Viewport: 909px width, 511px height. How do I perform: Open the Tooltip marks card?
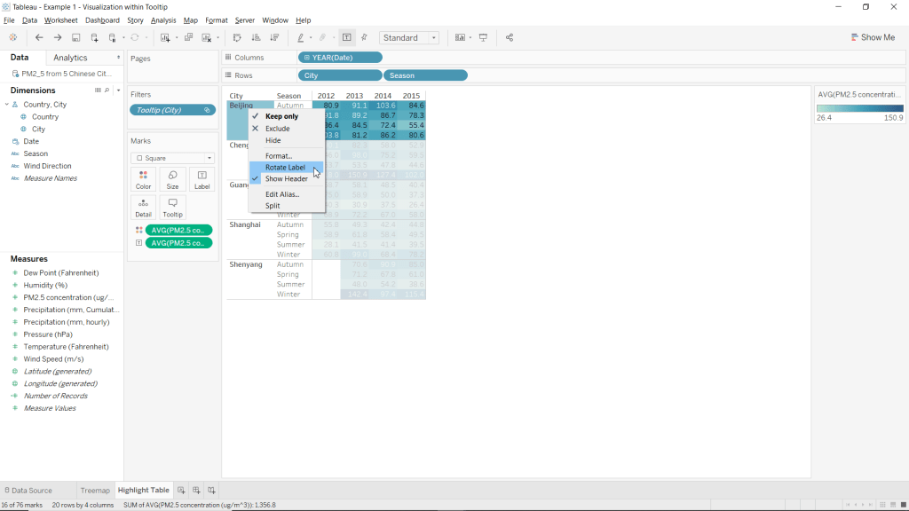172,208
